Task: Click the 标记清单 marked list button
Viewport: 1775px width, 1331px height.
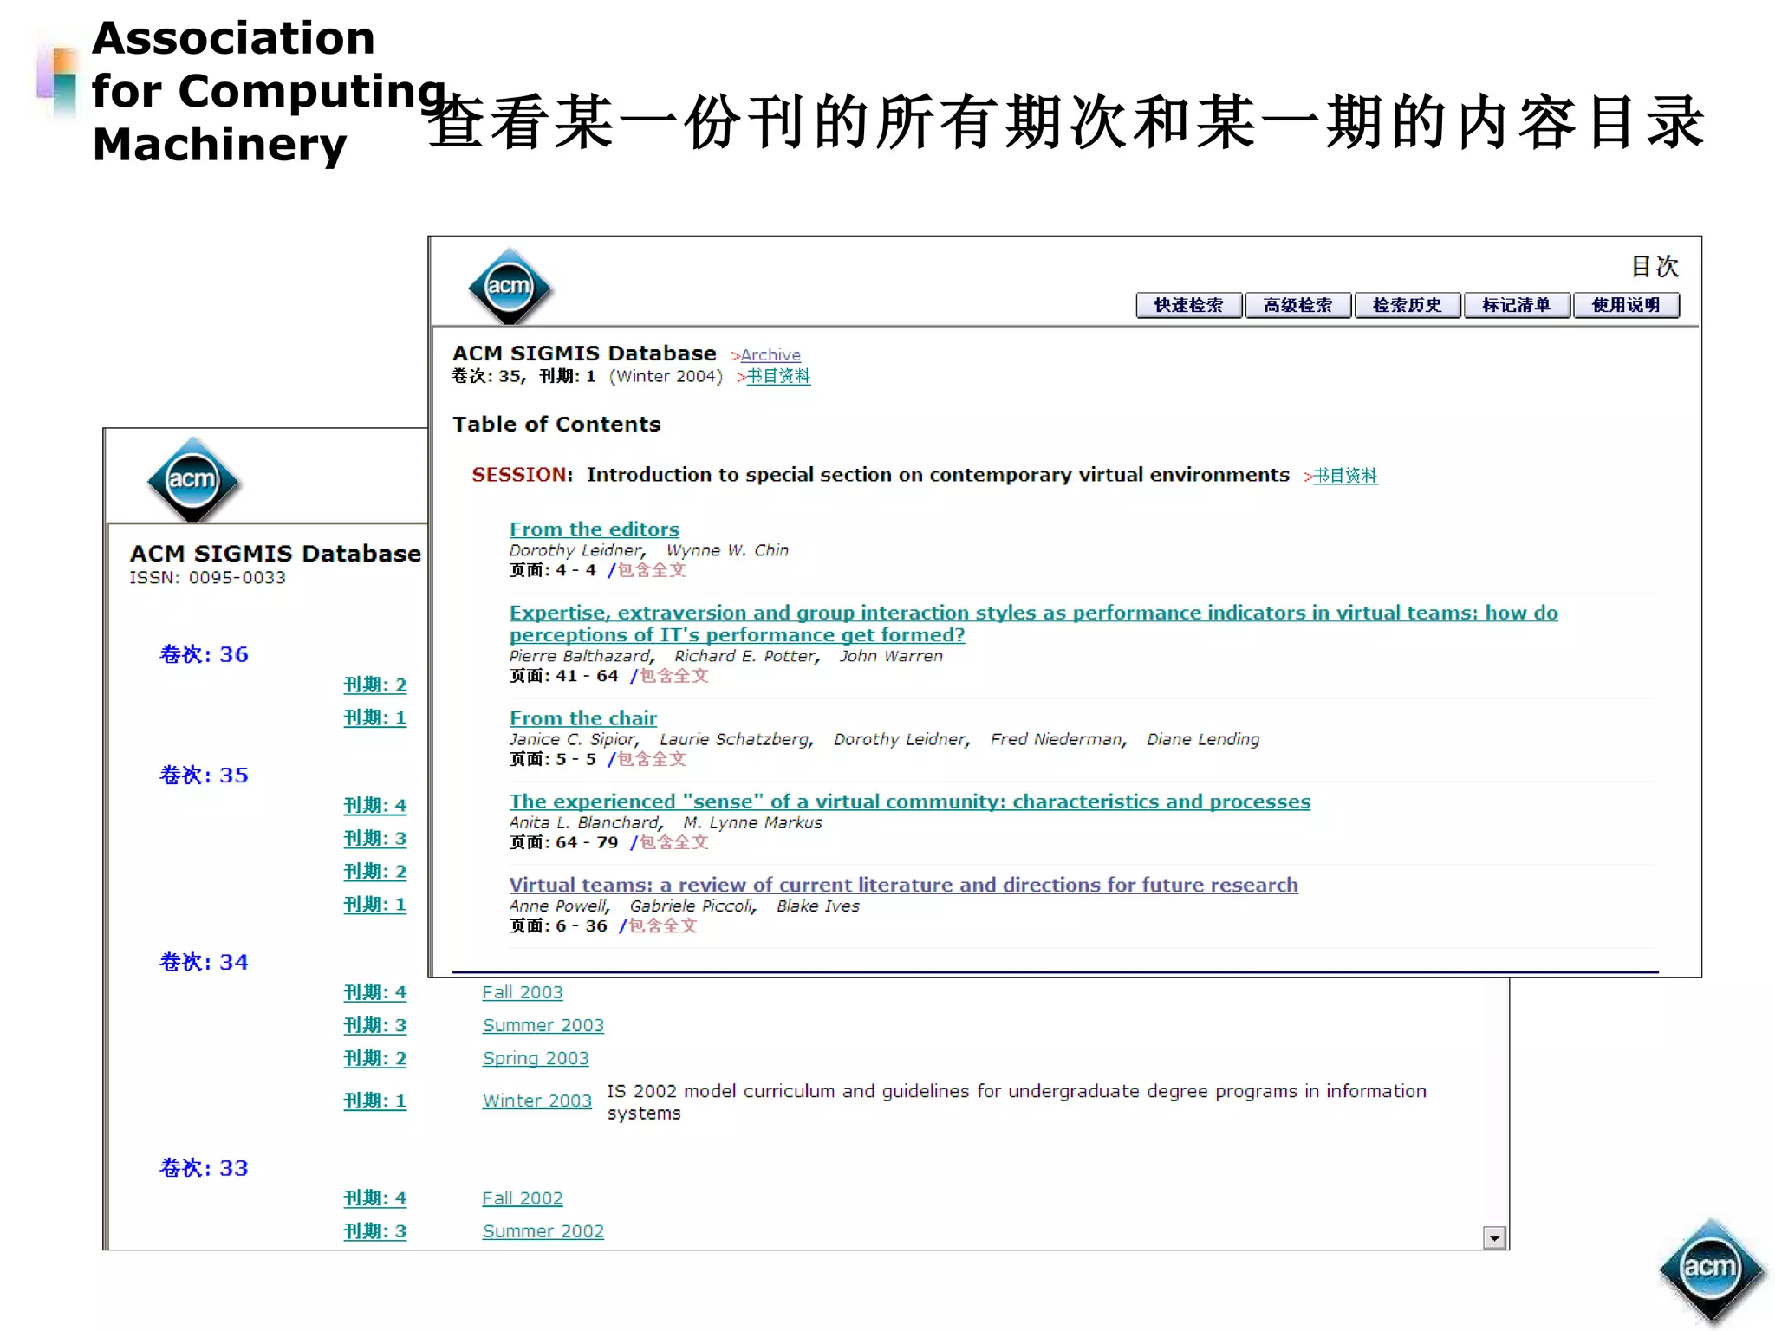Action: pos(1516,305)
